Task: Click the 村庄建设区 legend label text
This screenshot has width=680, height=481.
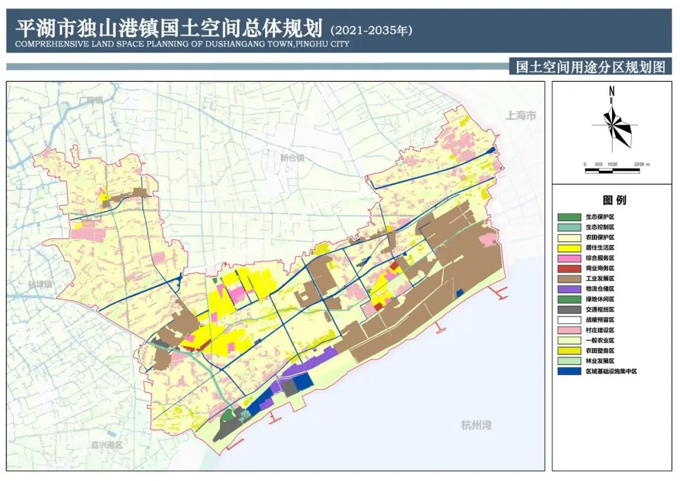Action: (600, 331)
